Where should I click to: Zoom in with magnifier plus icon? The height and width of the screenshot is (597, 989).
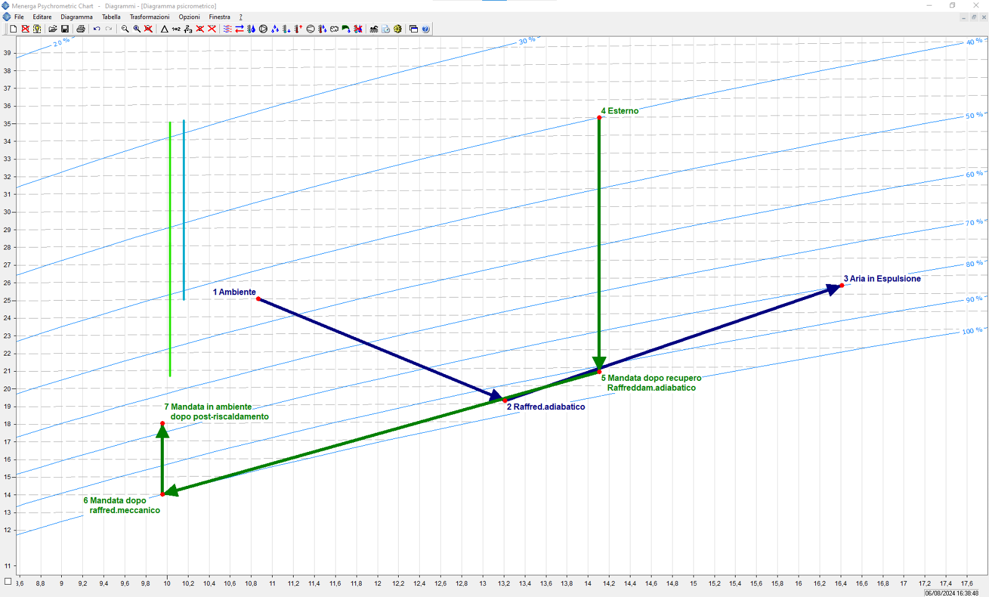click(137, 29)
